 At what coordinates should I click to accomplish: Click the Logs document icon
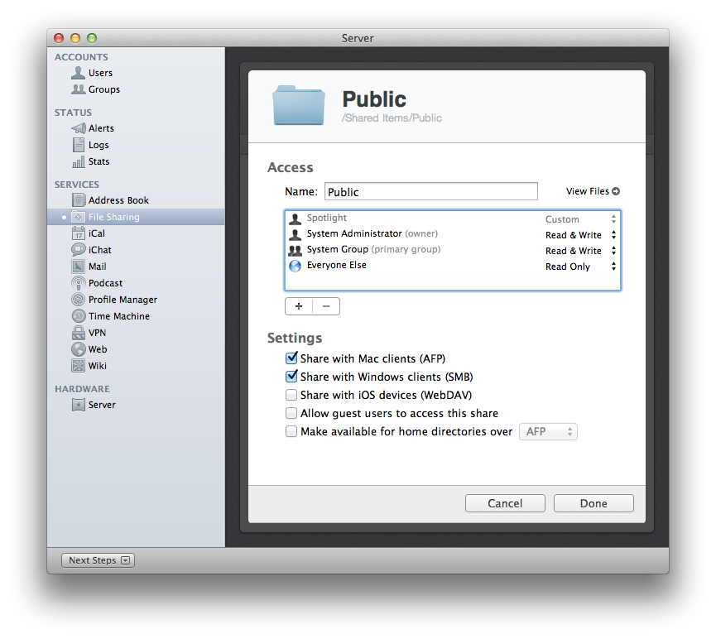point(78,145)
